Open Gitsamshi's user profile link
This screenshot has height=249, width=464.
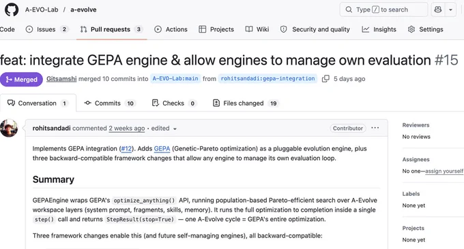tap(61, 79)
